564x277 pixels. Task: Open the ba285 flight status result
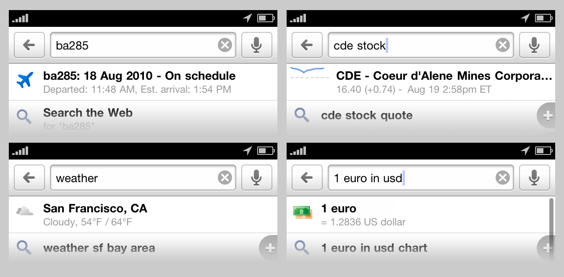click(x=143, y=82)
